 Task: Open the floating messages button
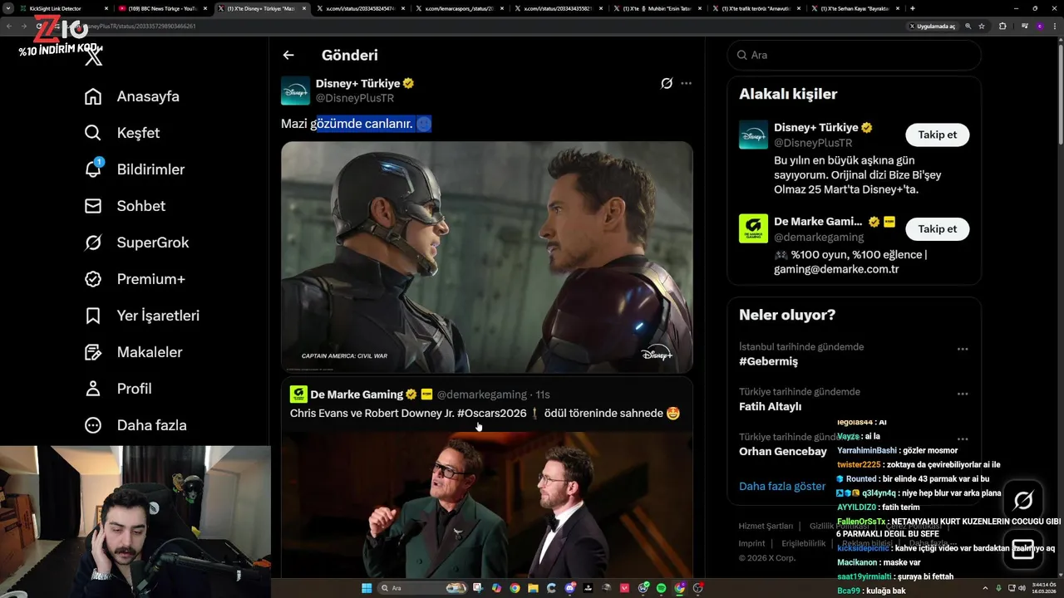pos(1023,549)
